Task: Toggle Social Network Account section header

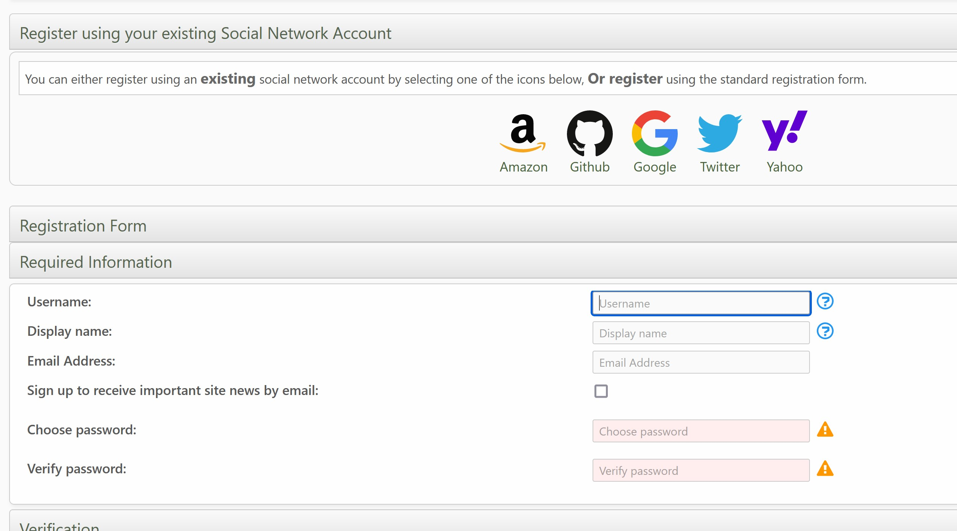Action: [x=206, y=33]
